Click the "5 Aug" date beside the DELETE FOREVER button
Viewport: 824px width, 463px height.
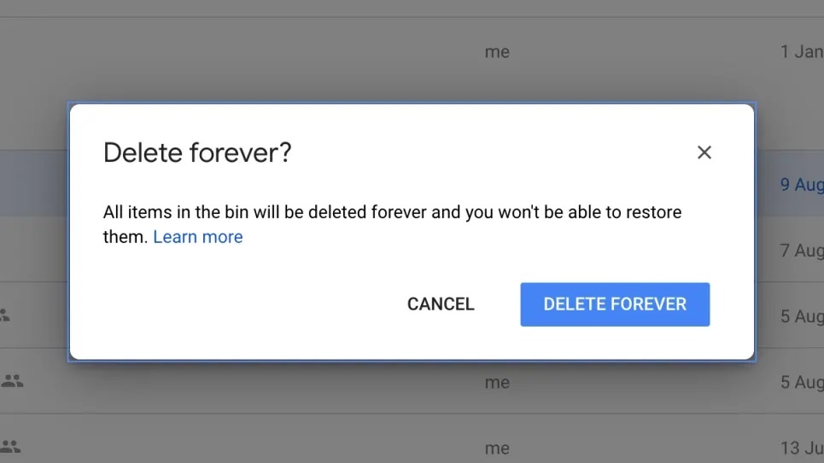[801, 316]
